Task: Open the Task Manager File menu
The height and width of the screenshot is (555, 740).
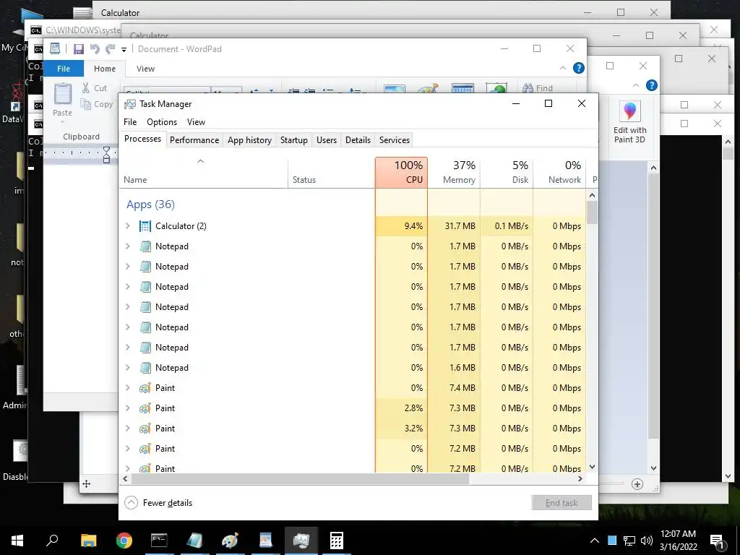Action: 130,121
